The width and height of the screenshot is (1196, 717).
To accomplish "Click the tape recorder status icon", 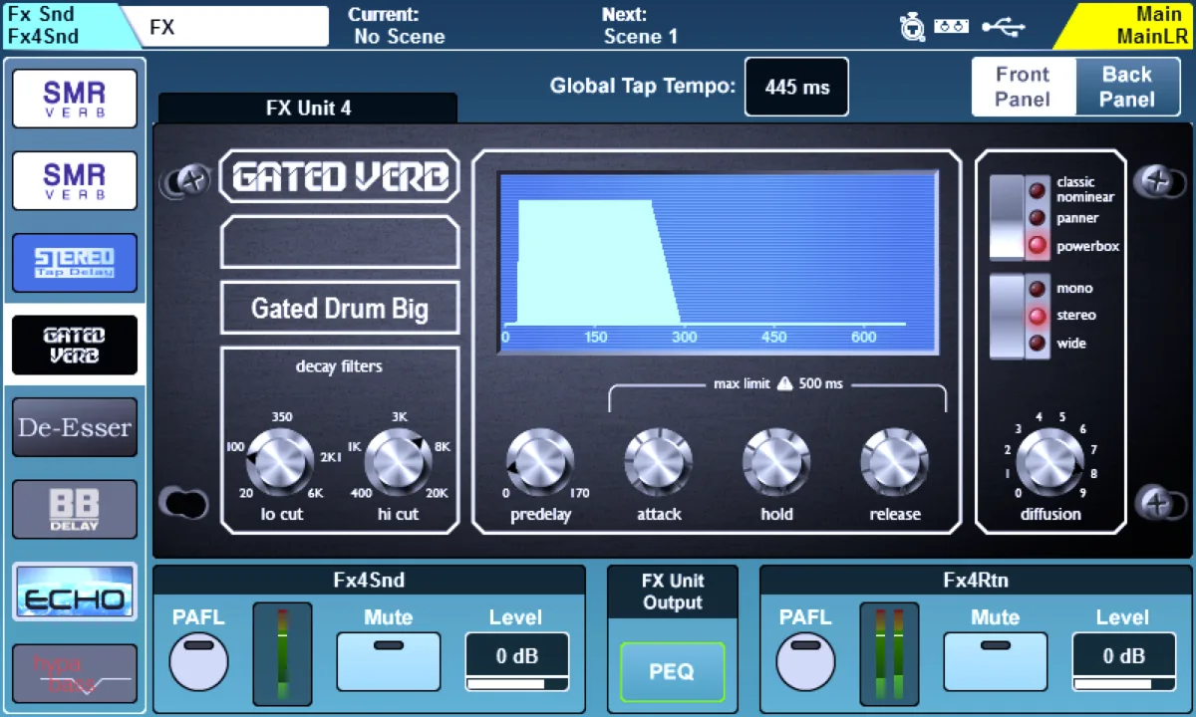I will [x=952, y=27].
